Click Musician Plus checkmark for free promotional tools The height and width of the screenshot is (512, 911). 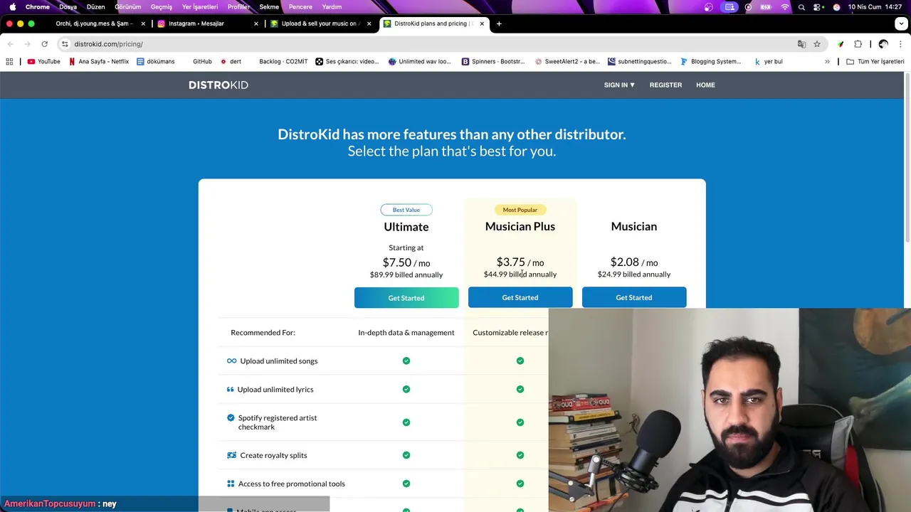coord(520,484)
